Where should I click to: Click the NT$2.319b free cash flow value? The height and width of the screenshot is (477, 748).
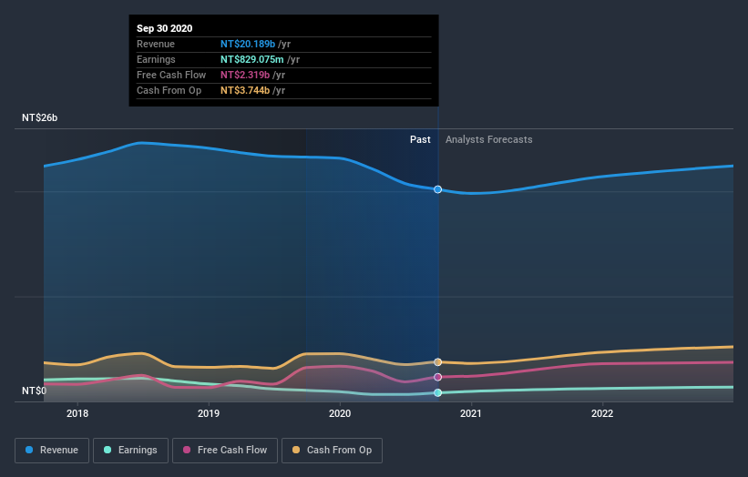coord(245,75)
